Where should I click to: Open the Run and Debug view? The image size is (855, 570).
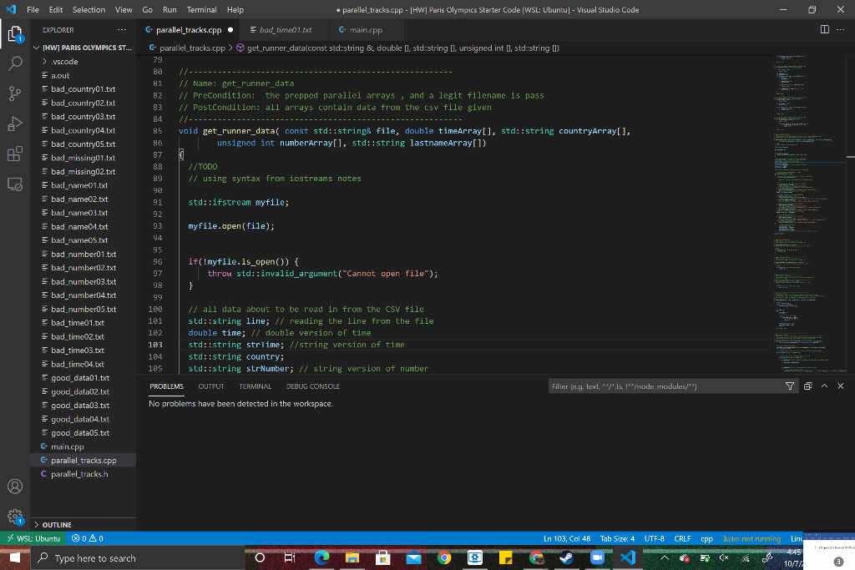(x=15, y=124)
